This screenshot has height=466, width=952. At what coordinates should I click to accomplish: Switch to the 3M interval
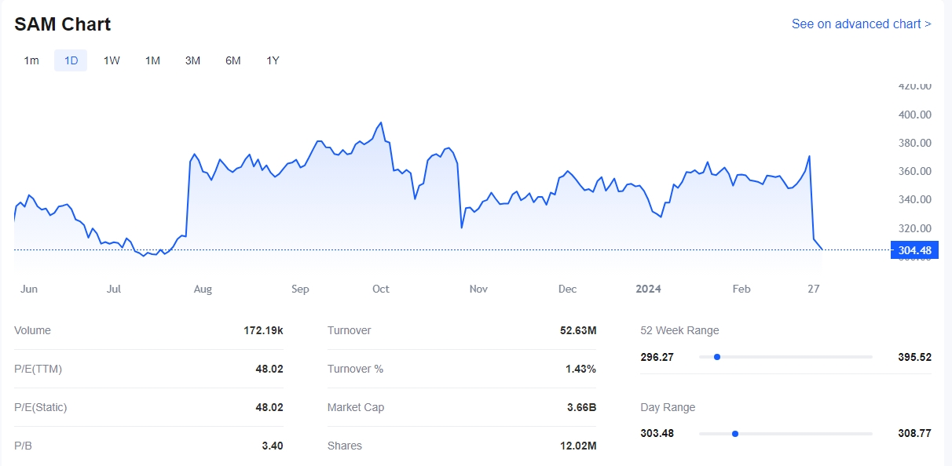(192, 60)
